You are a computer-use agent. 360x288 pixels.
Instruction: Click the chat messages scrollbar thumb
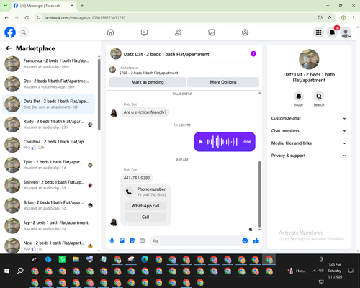[x=259, y=194]
